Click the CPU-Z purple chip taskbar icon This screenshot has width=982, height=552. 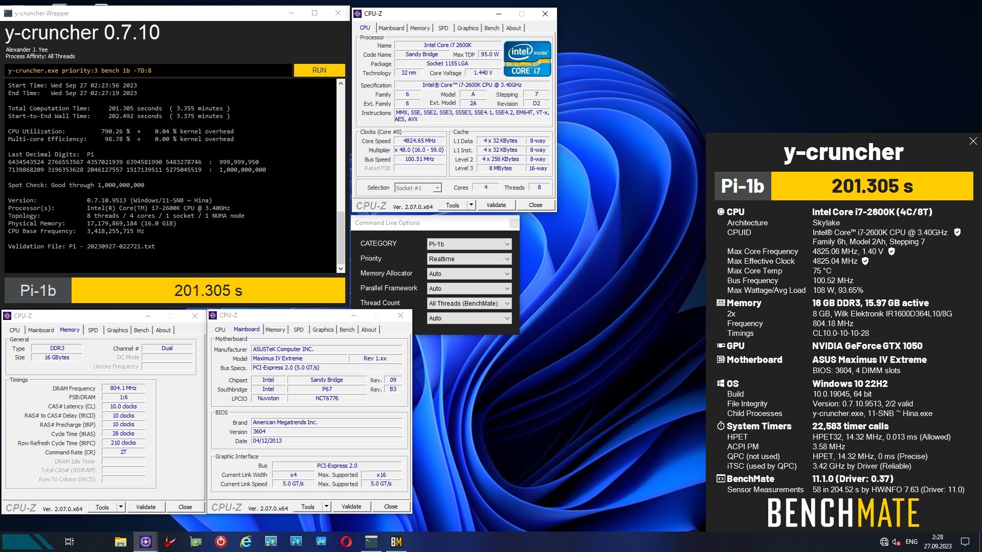click(x=146, y=542)
